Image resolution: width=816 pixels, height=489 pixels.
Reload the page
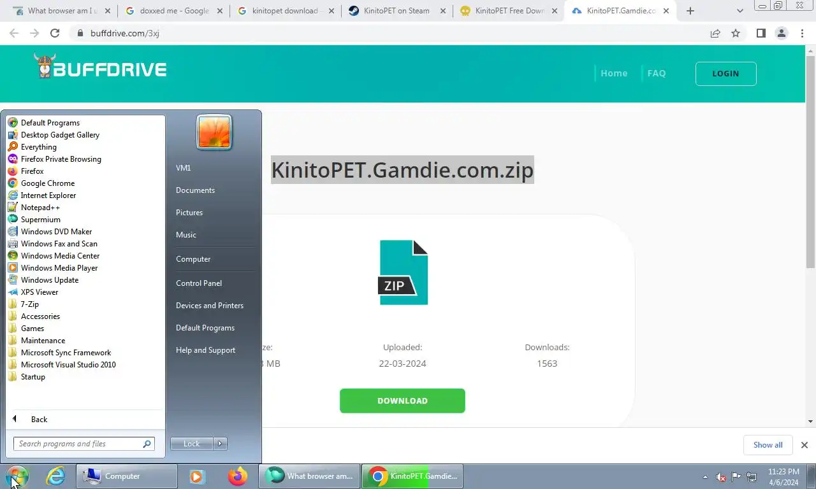(x=55, y=33)
